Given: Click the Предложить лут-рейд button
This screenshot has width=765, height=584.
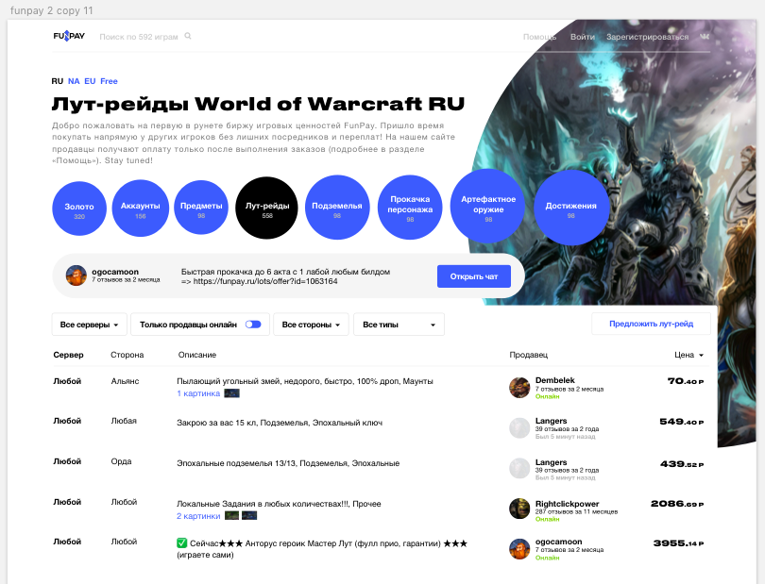Looking at the screenshot, I should (x=651, y=324).
